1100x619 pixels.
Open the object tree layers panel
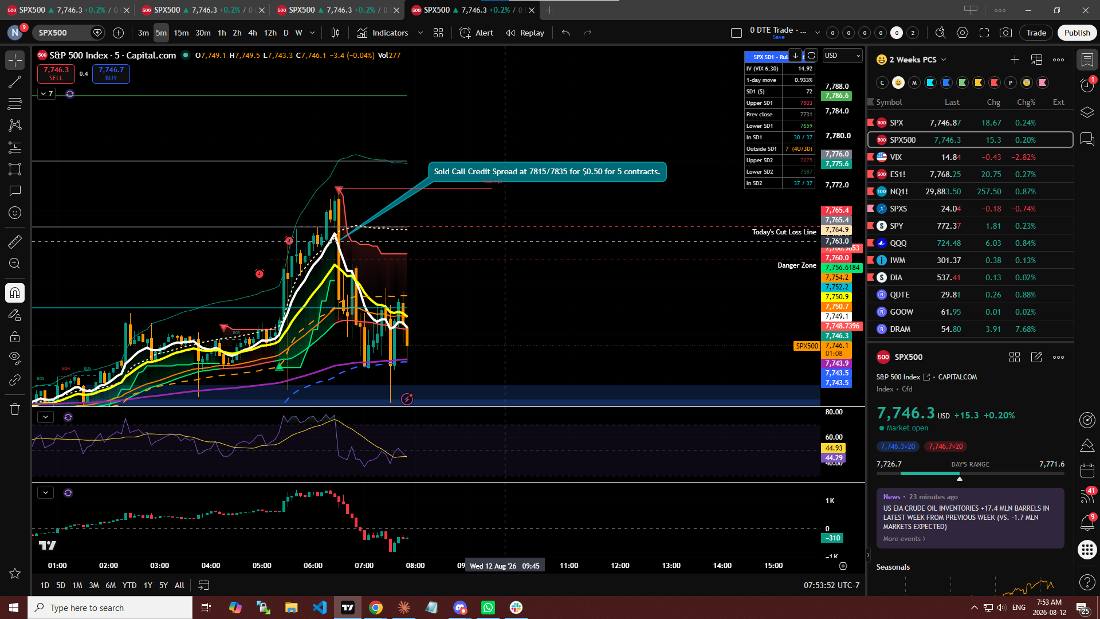[1087, 112]
